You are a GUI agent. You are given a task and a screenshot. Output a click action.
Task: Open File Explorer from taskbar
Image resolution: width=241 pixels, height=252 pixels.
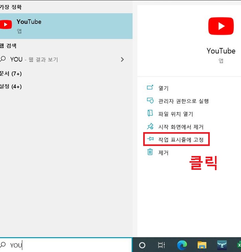coord(202,245)
